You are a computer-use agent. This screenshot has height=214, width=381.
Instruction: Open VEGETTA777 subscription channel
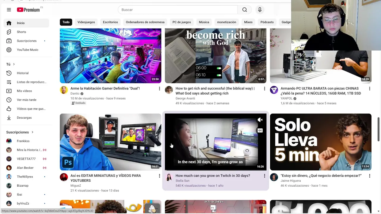(26, 159)
